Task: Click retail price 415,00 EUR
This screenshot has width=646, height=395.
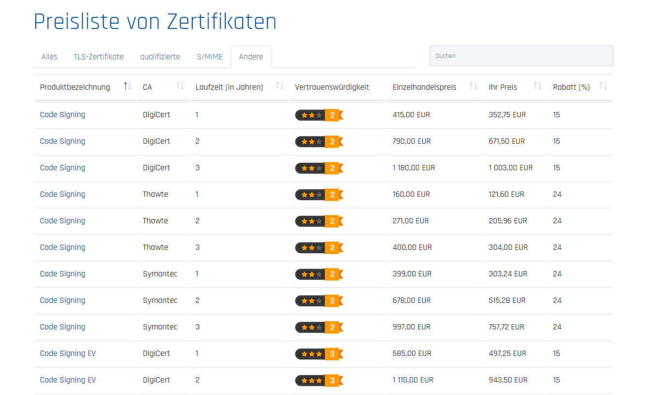Action: coord(411,115)
